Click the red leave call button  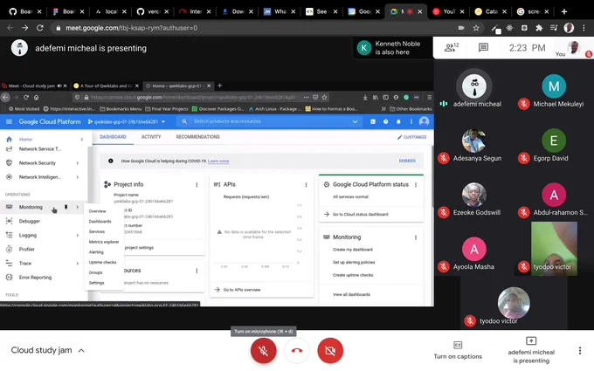(297, 351)
